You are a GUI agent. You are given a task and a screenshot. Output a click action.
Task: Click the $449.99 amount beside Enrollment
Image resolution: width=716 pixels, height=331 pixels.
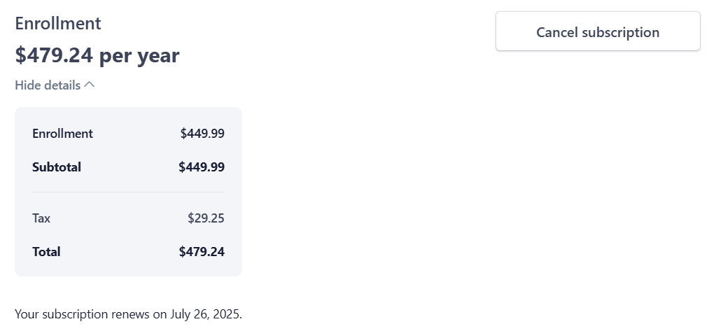[x=202, y=134]
